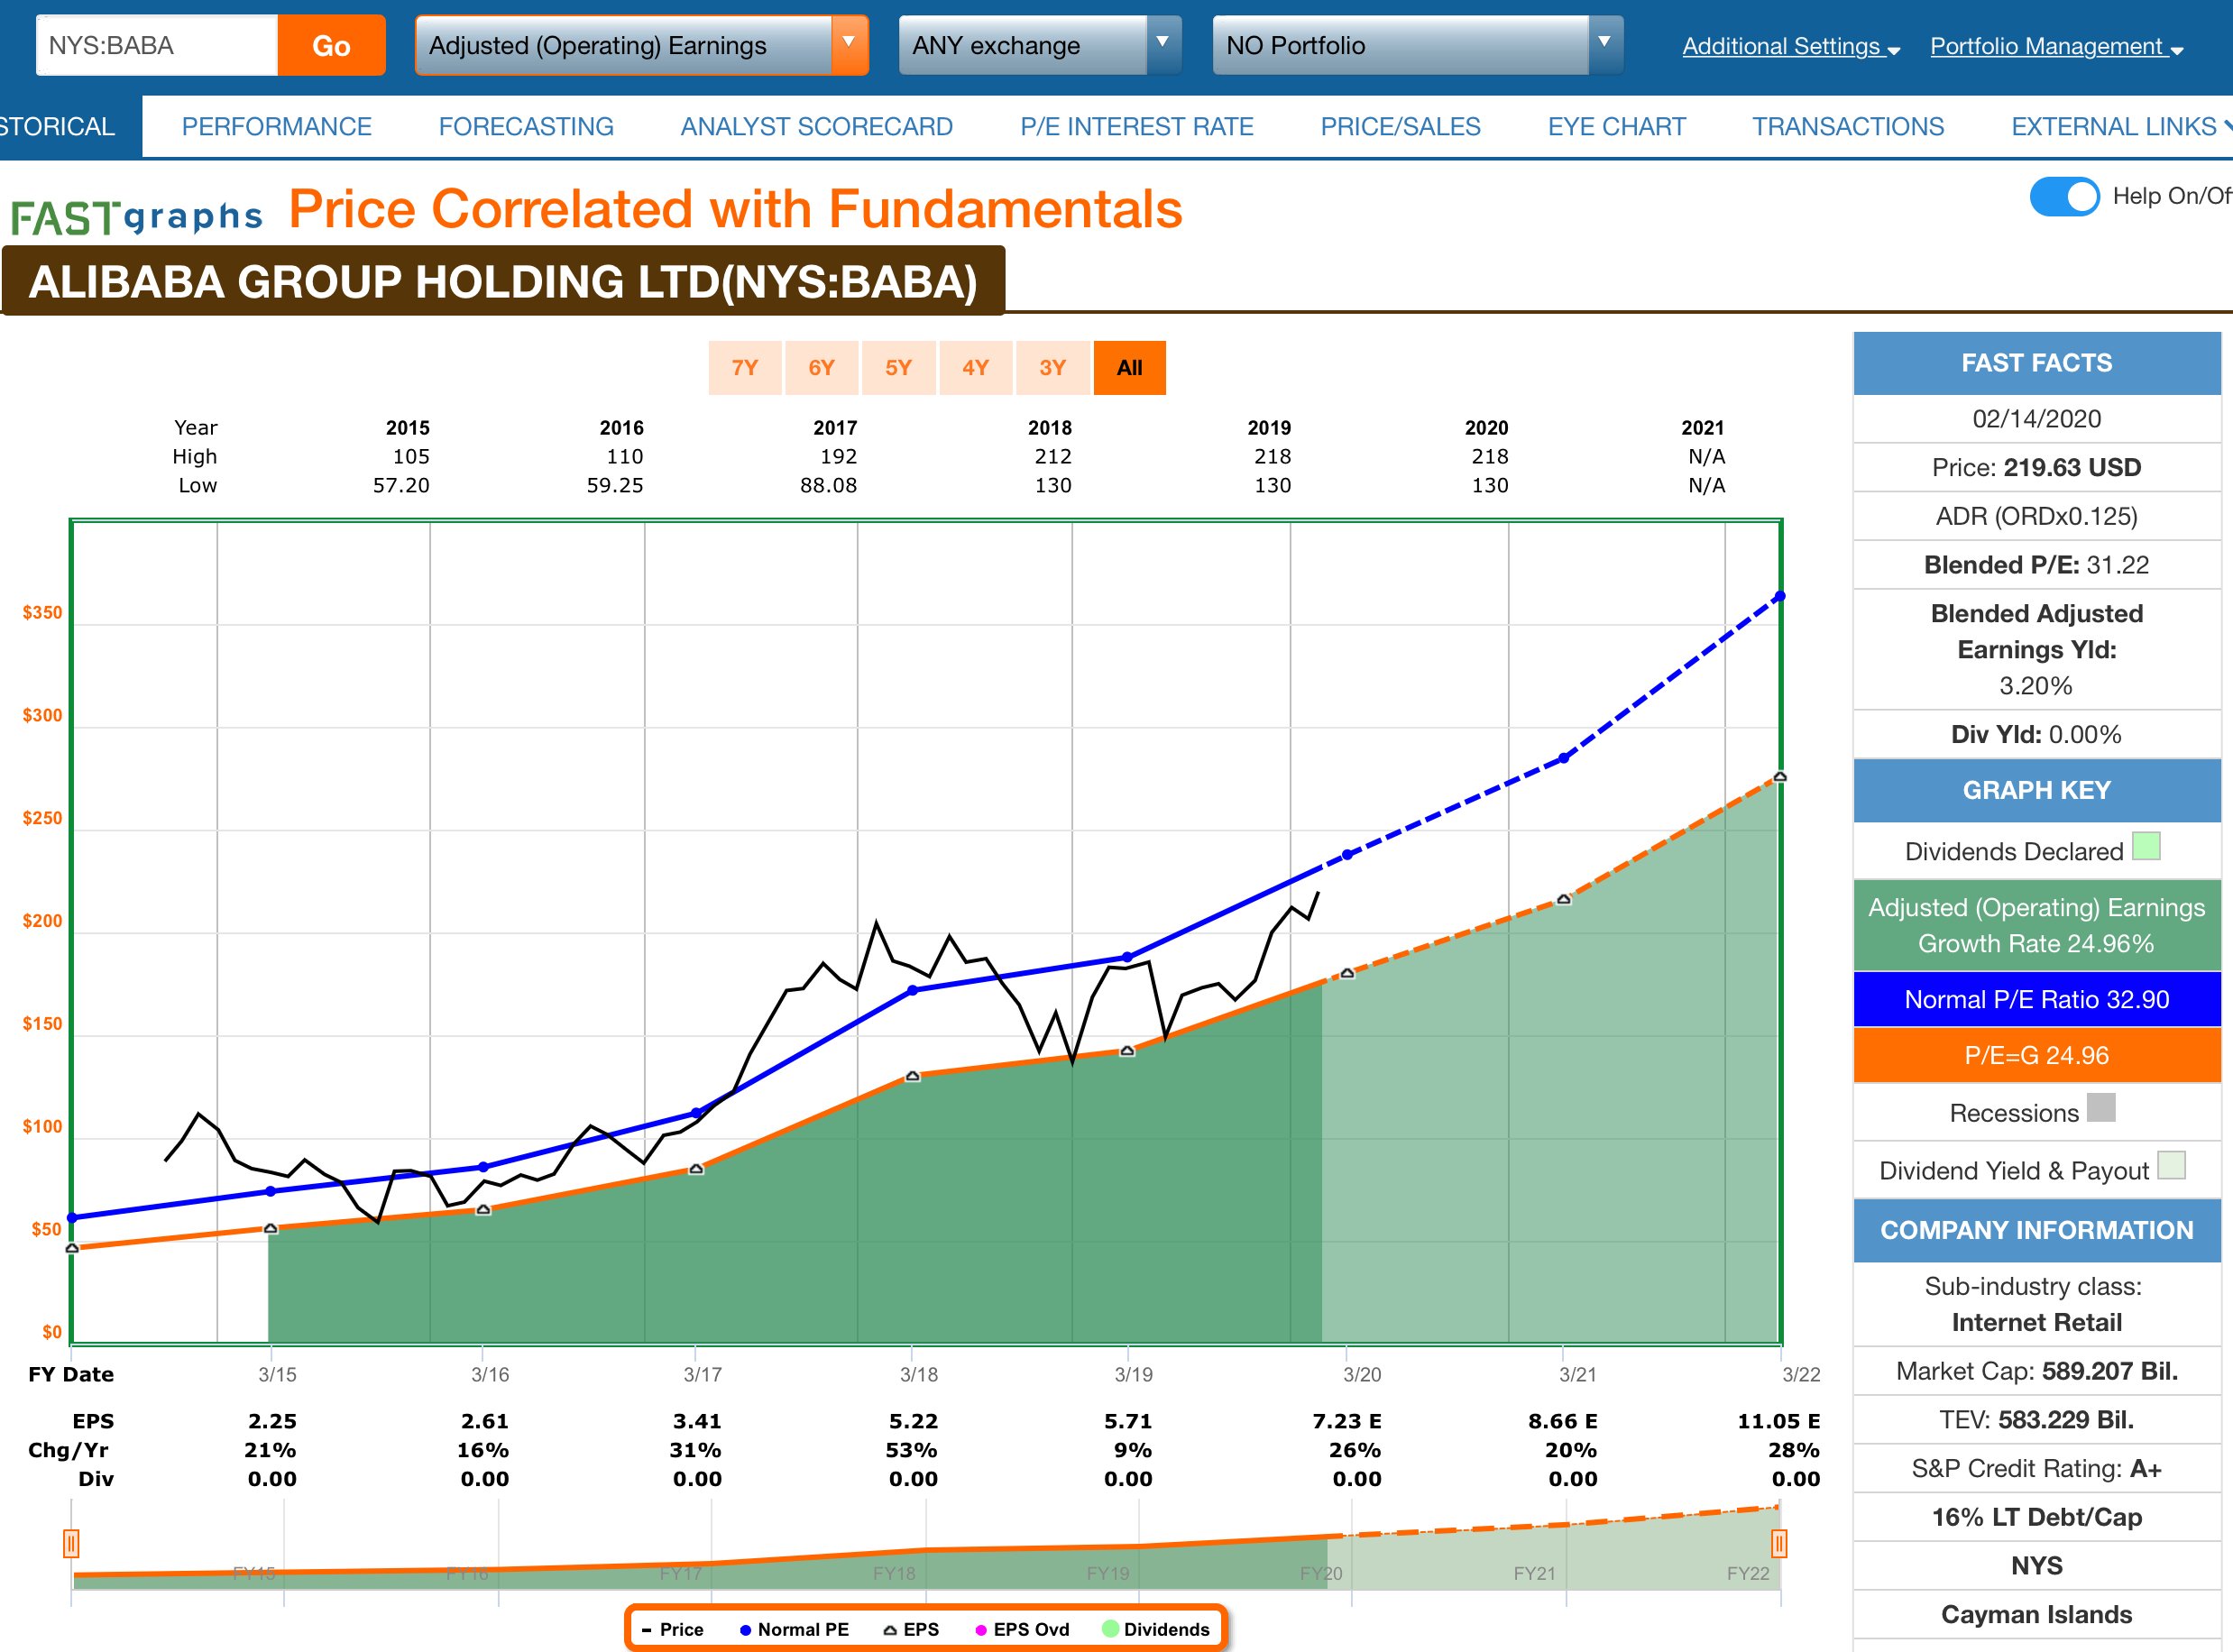Select the 5Y time range button

click(x=898, y=368)
